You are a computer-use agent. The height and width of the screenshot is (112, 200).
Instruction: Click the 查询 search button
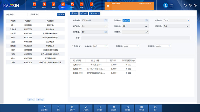coord(61,14)
